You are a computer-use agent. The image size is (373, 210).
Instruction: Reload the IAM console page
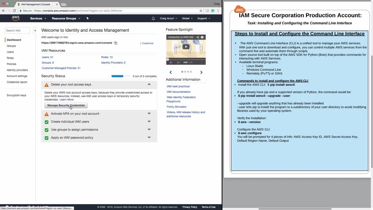tap(14, 11)
